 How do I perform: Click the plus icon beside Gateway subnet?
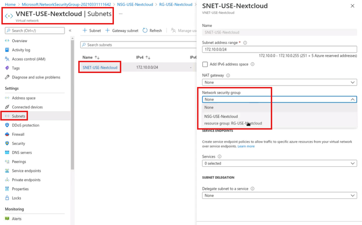[107, 30]
